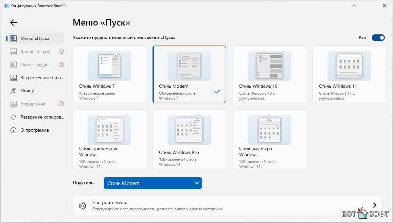This screenshot has width=393, height=223.
Task: Expand Настроить меню via right chevron
Action: pyautogui.click(x=375, y=205)
